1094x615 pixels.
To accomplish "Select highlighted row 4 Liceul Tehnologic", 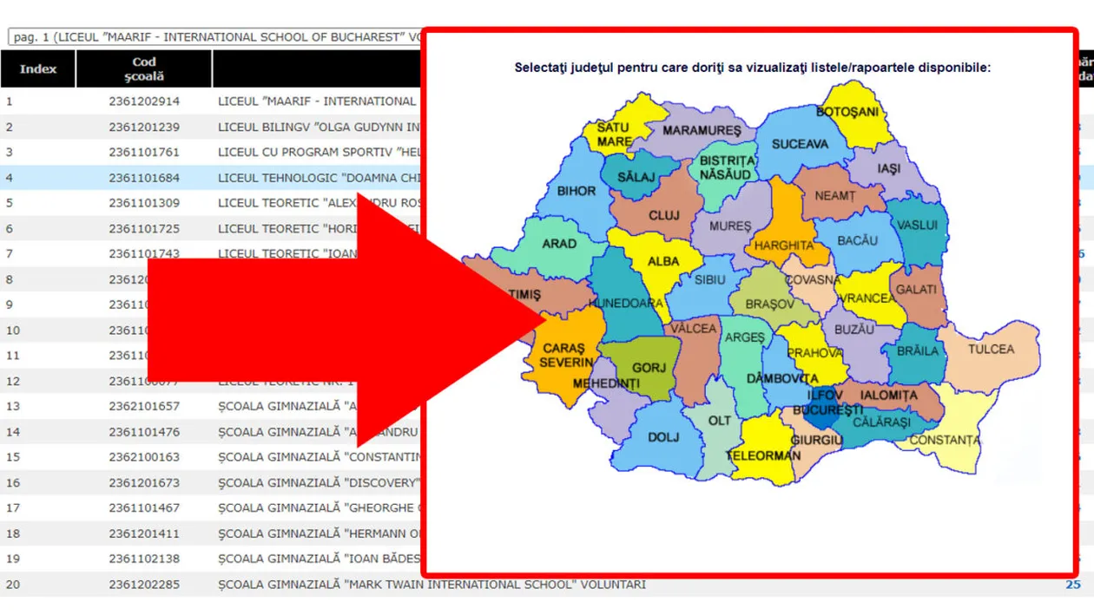I will pyautogui.click(x=318, y=178).
